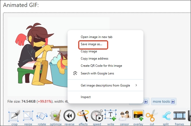Viewport: 191px width, 126px height.
Task: Select the write text tool
Action: [111, 116]
